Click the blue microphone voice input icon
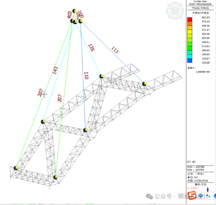The image size is (216, 205). click(214, 196)
